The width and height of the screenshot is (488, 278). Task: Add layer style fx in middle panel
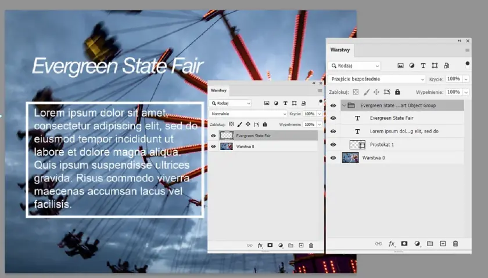[260, 246]
